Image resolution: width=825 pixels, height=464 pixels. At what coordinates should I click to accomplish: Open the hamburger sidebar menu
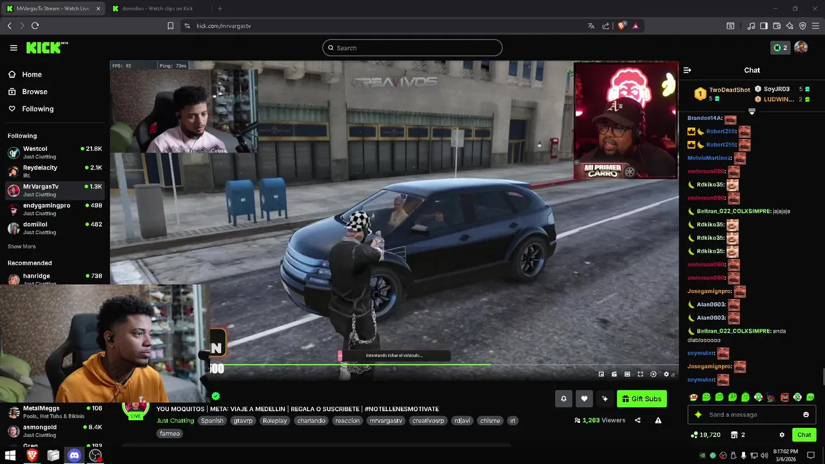pos(14,48)
